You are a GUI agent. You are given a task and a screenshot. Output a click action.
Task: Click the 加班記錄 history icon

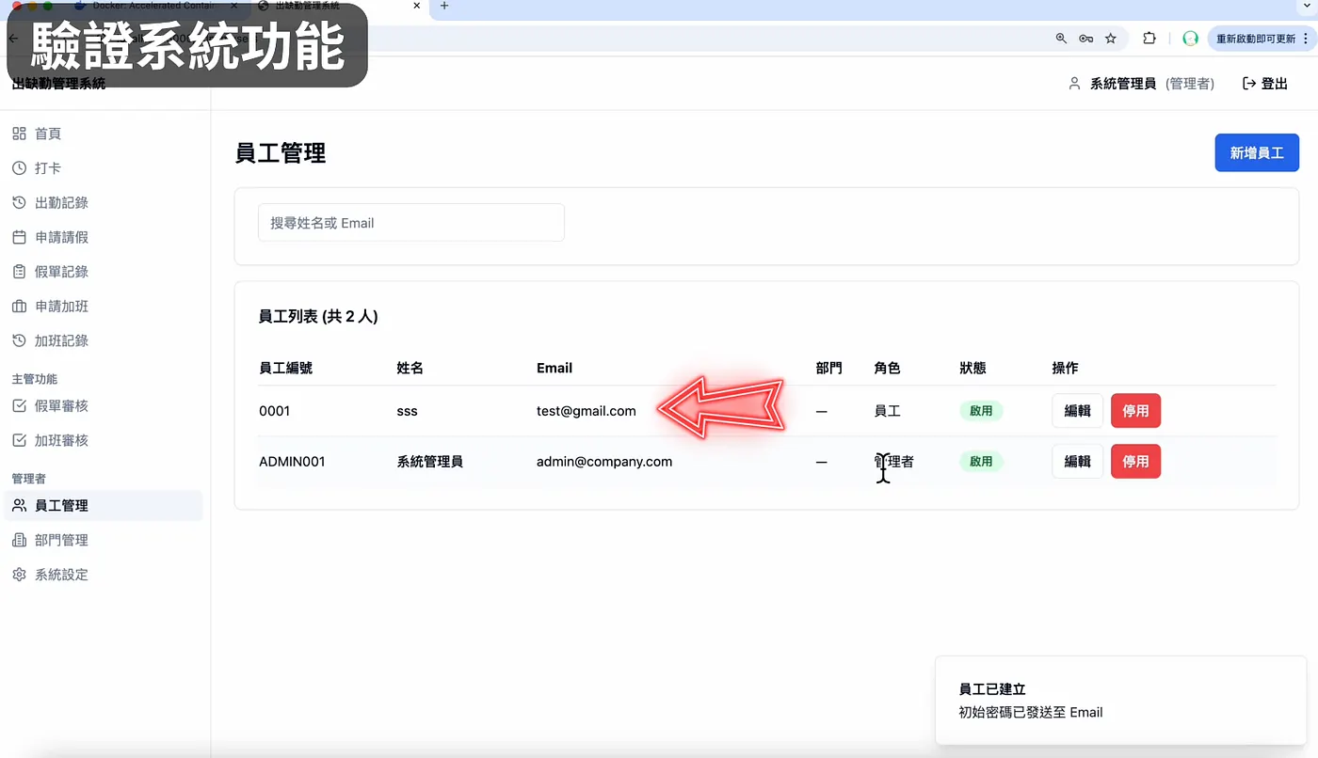[x=19, y=340]
